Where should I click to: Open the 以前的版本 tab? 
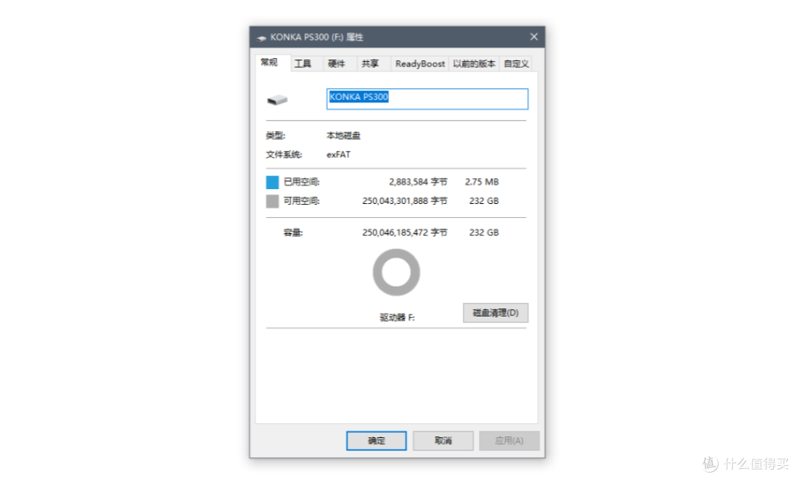pos(474,64)
